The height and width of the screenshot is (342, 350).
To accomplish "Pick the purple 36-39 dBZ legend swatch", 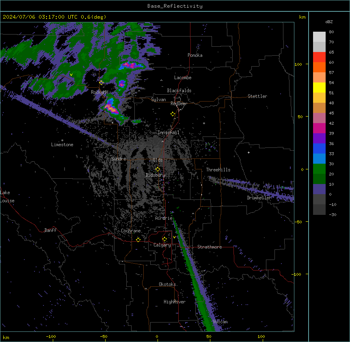I will point(319,139).
